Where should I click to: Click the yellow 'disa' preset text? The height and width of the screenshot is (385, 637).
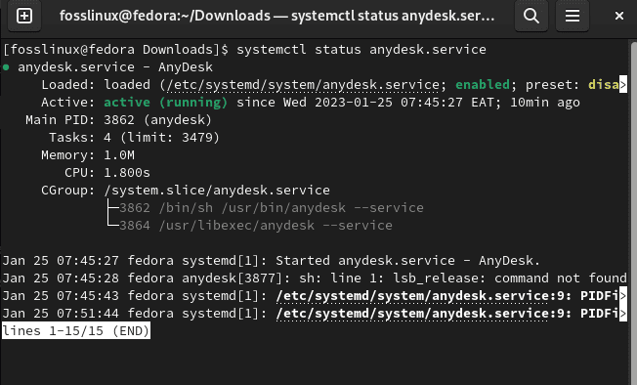tap(603, 84)
